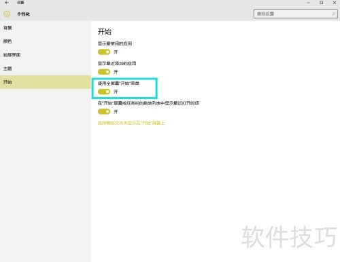Viewport: 340px width, 262px height.
Task: Go back using the back arrow
Action: click(7, 3)
